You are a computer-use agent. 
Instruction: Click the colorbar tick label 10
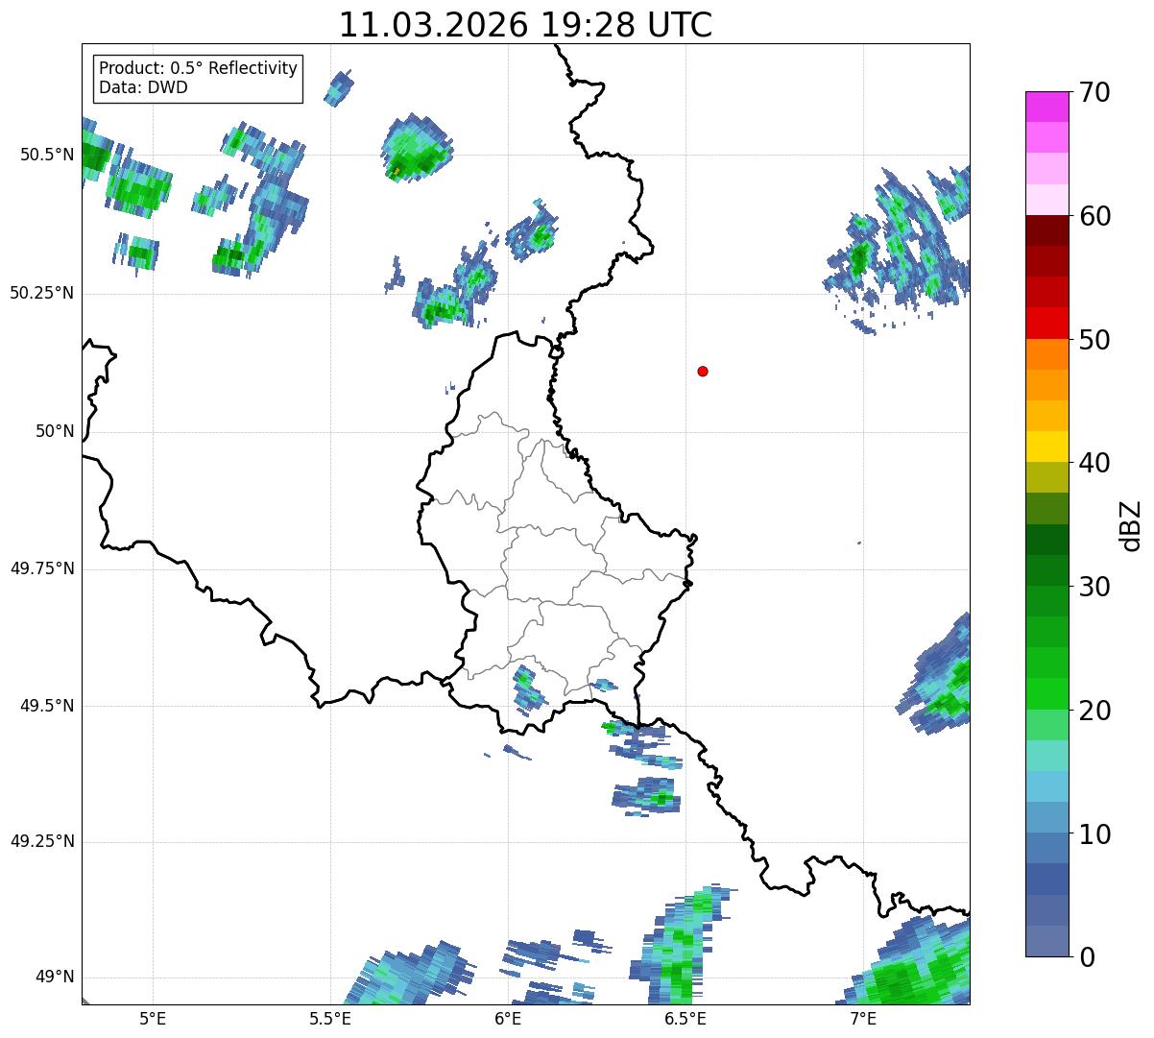[1094, 834]
